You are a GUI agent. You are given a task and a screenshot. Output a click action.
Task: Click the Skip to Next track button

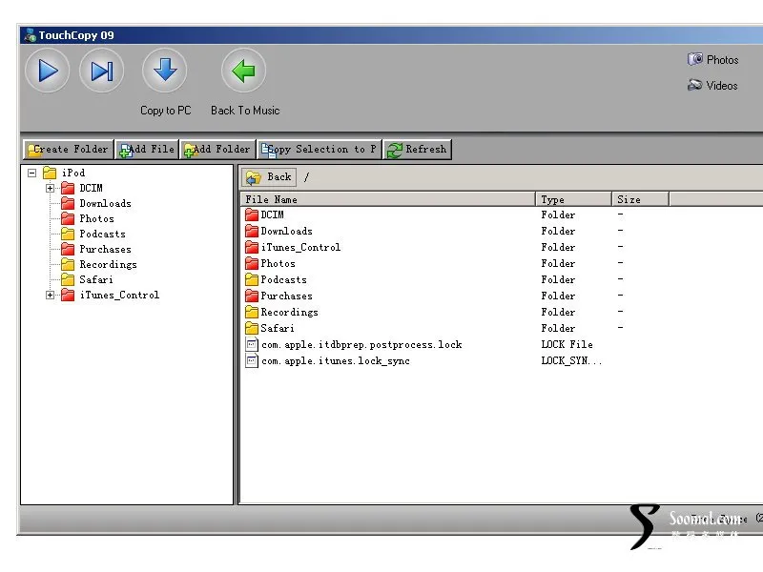point(102,71)
